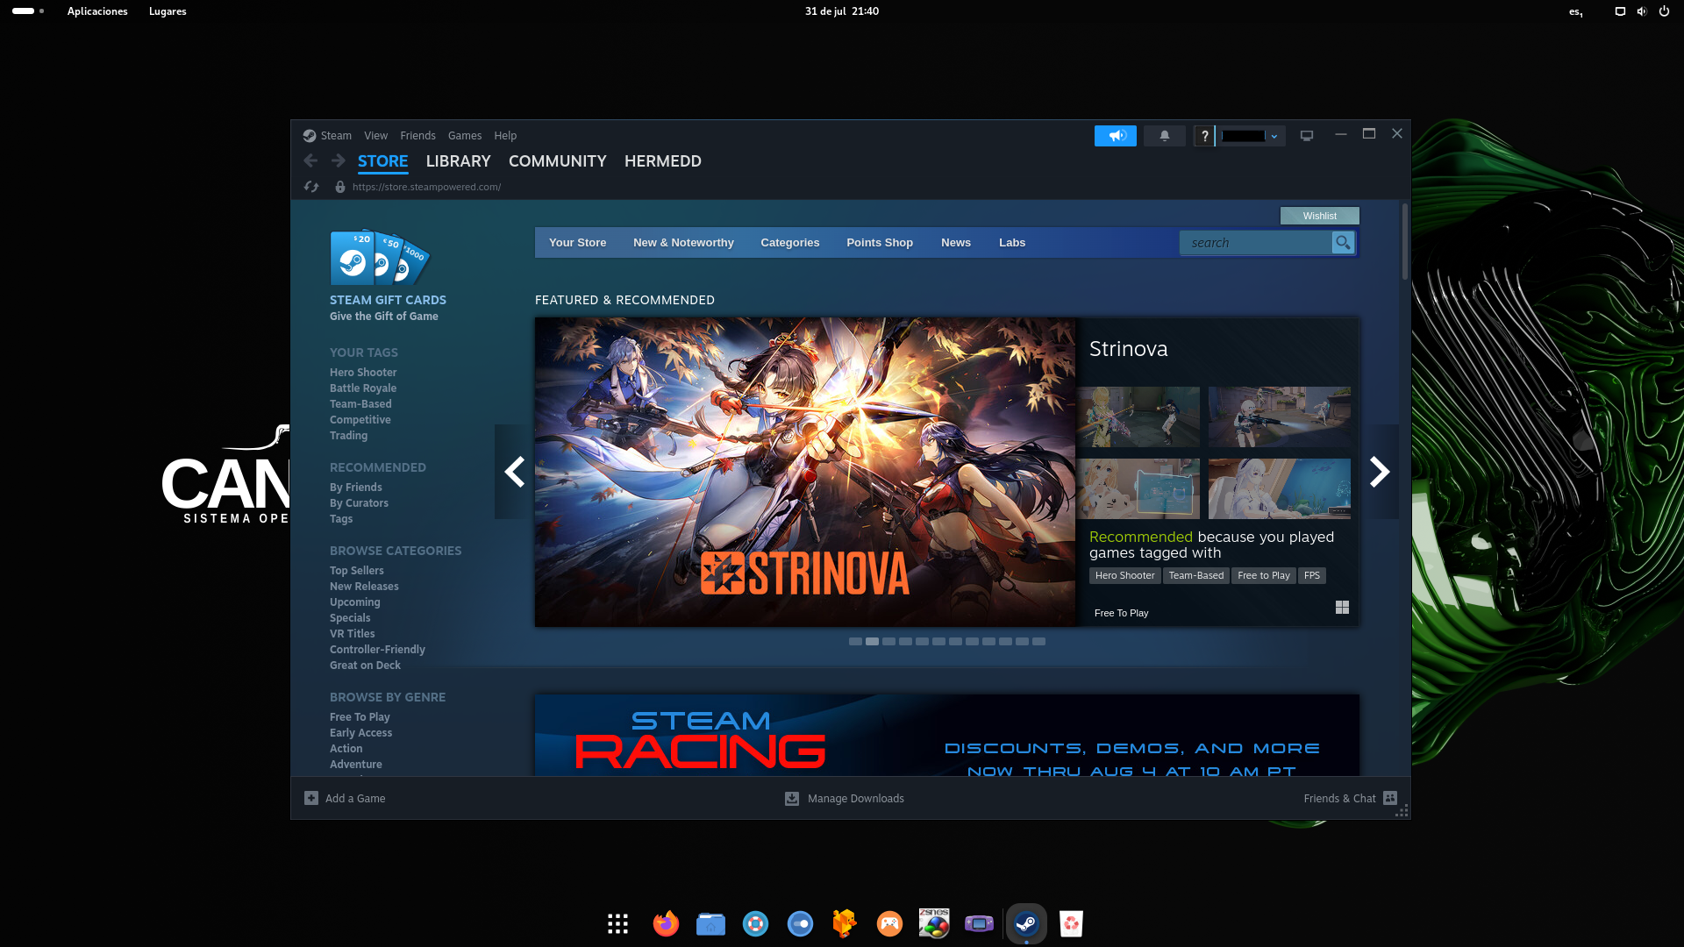This screenshot has height=947, width=1684.
Task: Switch to the LIBRARY tab
Action: click(x=458, y=161)
